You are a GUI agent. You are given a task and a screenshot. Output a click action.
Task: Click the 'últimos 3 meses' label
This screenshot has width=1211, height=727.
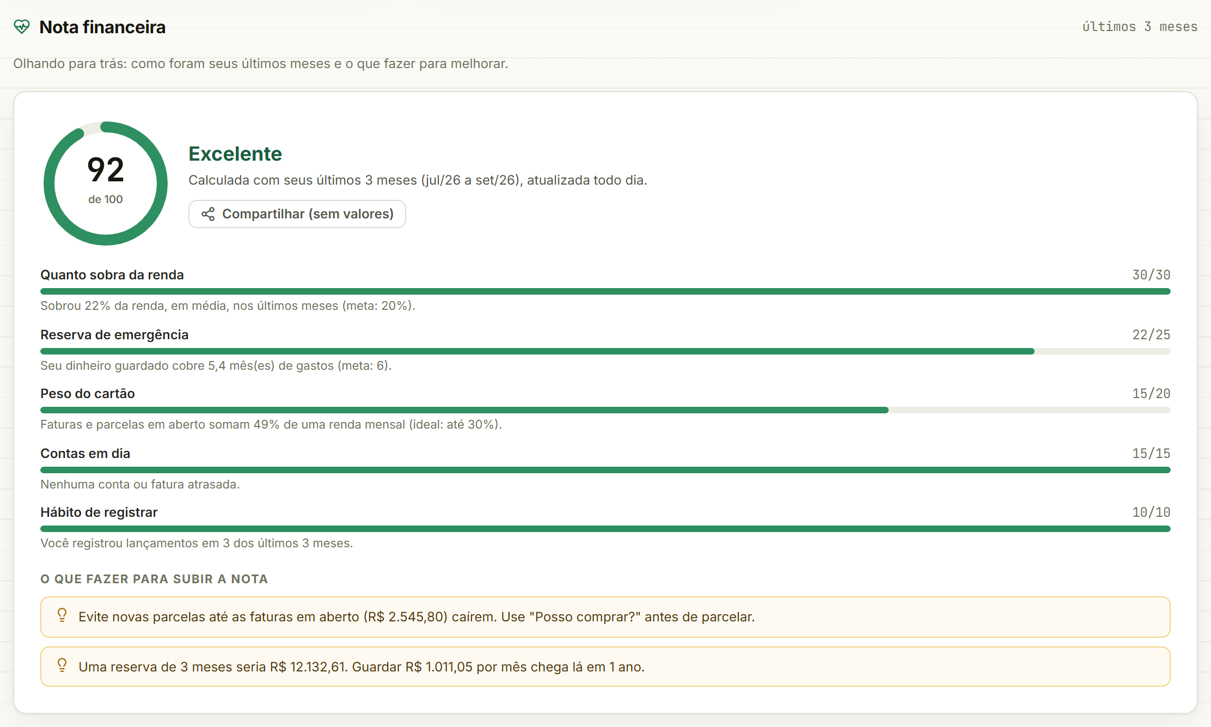[1140, 27]
